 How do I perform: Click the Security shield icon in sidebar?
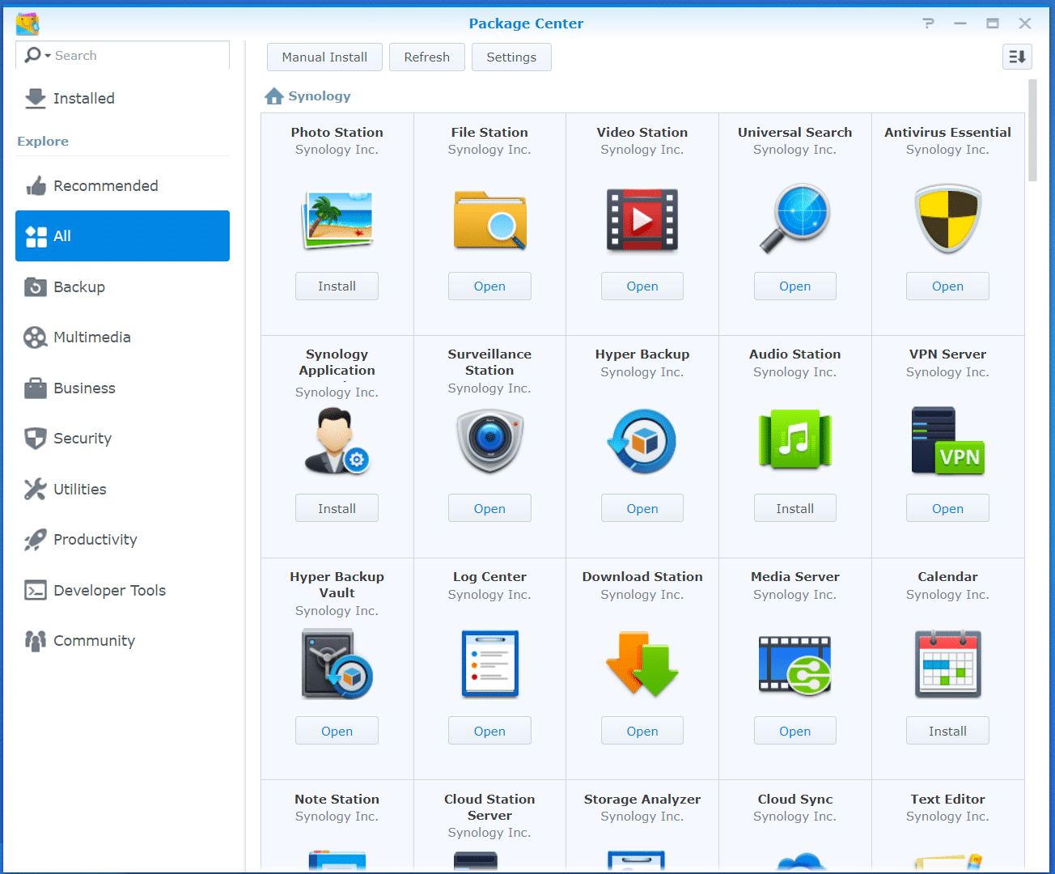click(x=36, y=438)
